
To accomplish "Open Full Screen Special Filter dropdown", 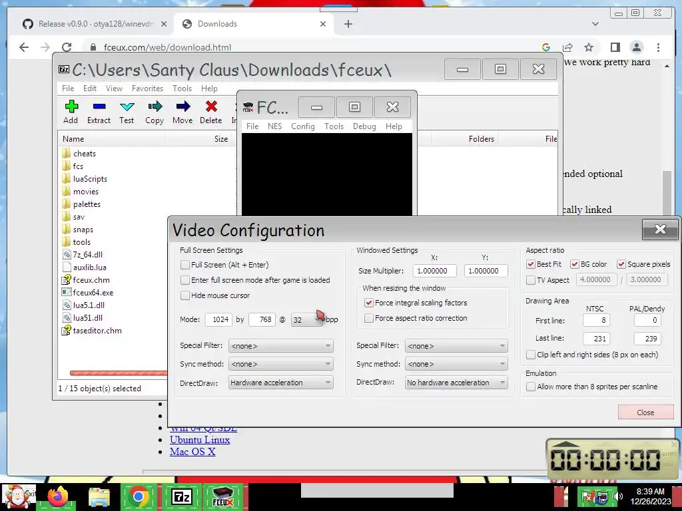I will tap(281, 346).
